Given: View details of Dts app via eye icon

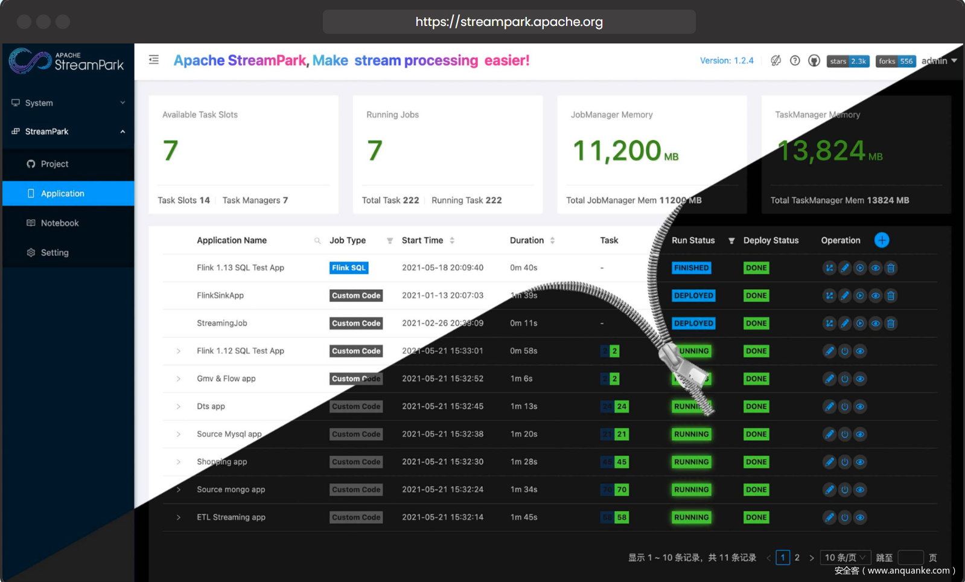Looking at the screenshot, I should pos(861,407).
